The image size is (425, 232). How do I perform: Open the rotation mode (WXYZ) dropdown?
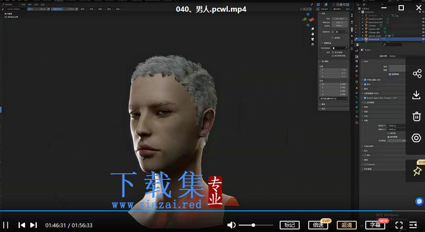333,99
